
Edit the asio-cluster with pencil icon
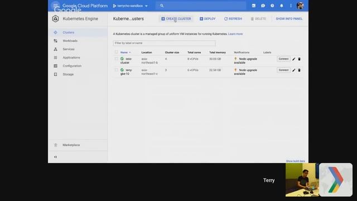[x=294, y=59]
